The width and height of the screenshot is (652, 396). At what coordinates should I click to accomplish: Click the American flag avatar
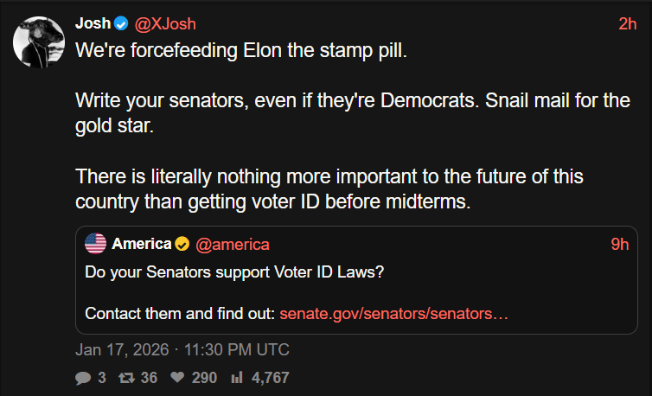(96, 245)
